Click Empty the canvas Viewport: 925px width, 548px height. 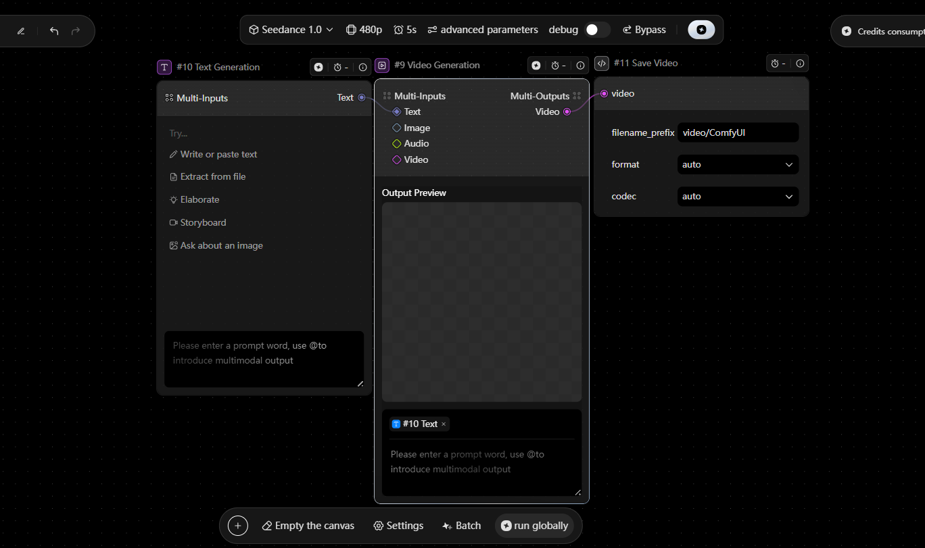(308, 526)
